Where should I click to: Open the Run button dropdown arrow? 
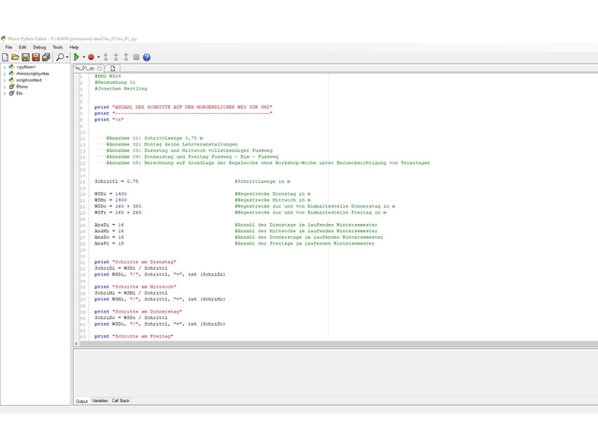(x=83, y=57)
